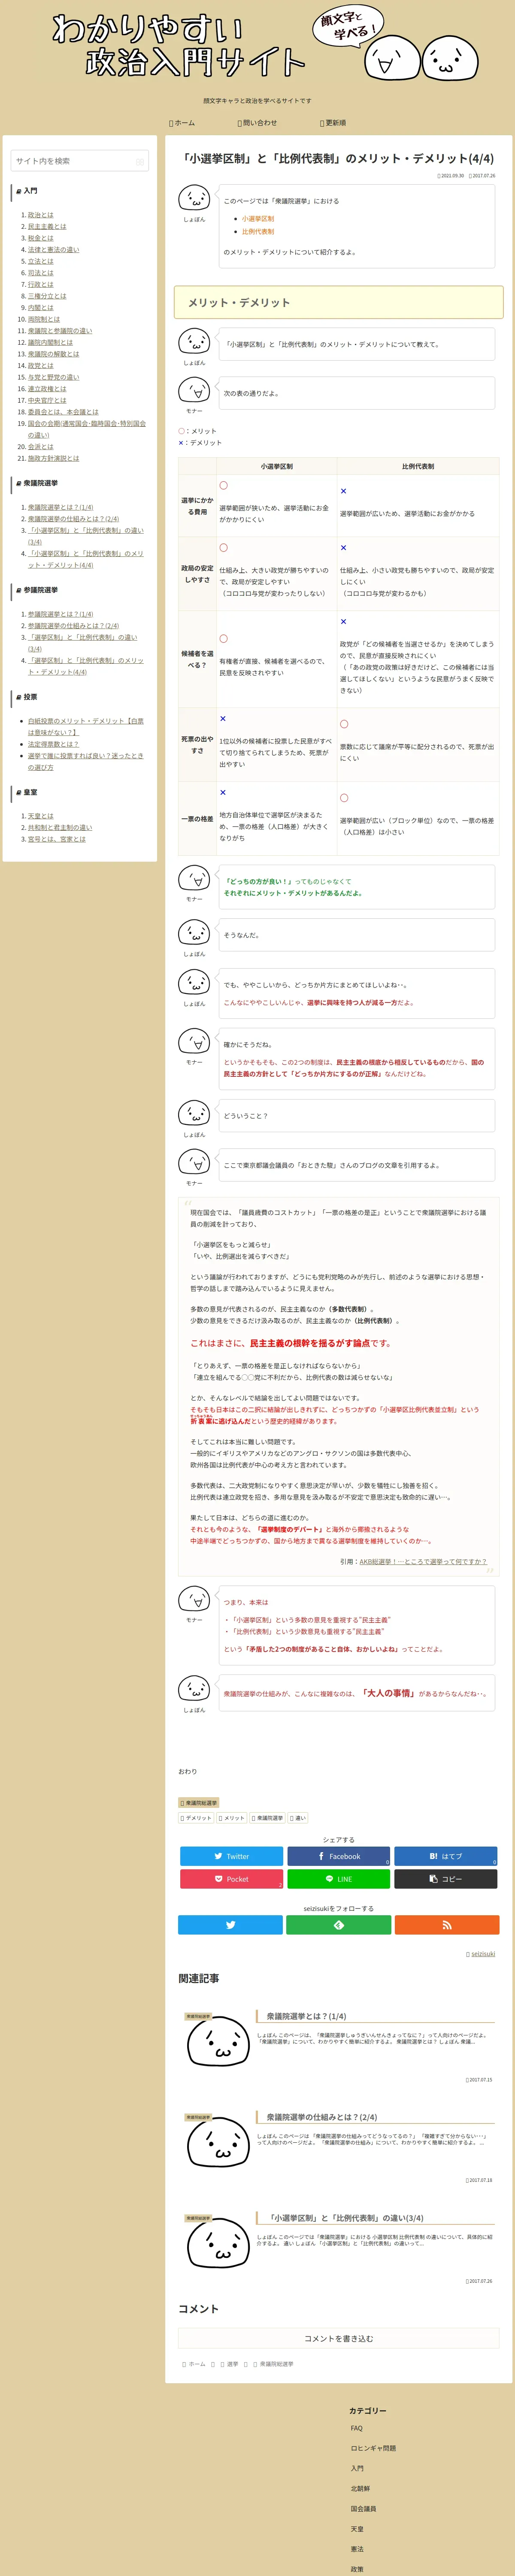515x2576 pixels.
Task: Open sidebar link 選挙で誰に投票すれば良い？
Action: (x=86, y=761)
